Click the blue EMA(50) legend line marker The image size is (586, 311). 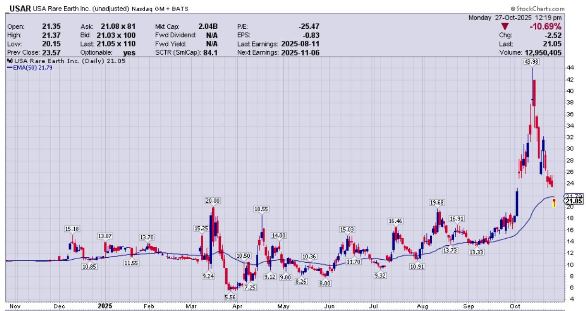(9, 68)
